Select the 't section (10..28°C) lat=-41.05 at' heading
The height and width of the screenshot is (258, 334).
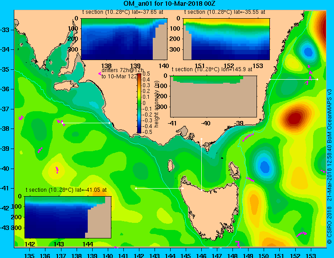pos(66,190)
